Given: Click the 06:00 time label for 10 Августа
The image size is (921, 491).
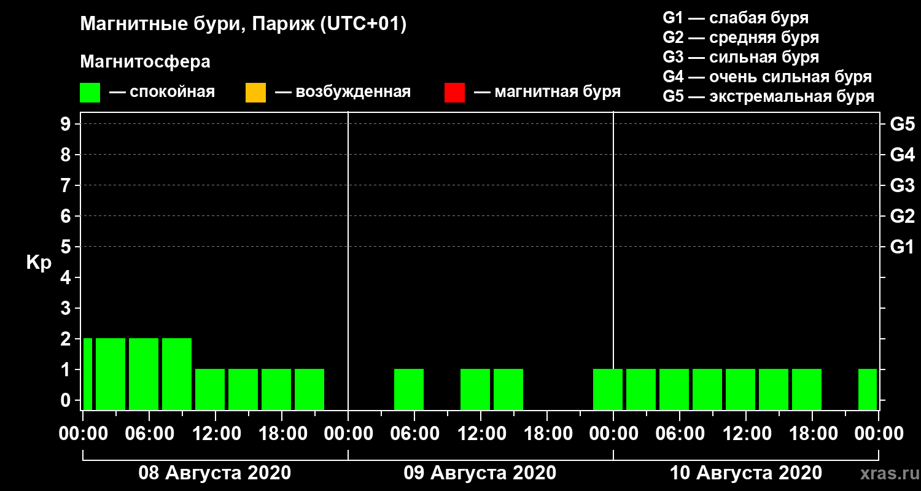Looking at the screenshot, I should pos(680,434).
